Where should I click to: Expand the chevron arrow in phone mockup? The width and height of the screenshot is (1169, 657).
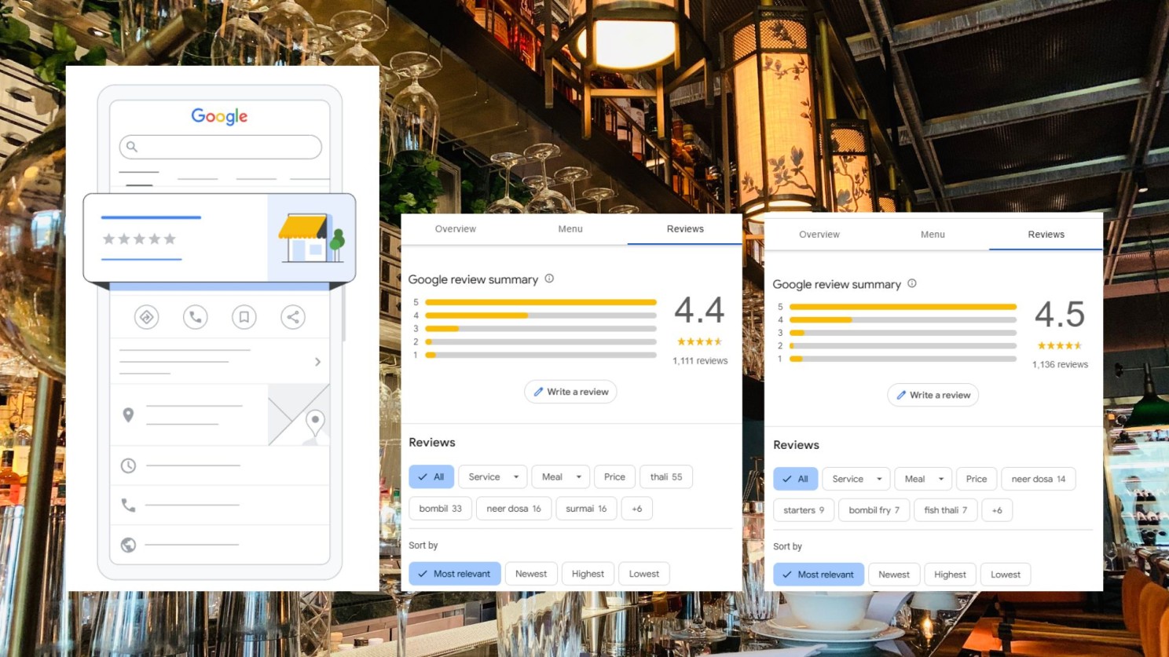317,362
